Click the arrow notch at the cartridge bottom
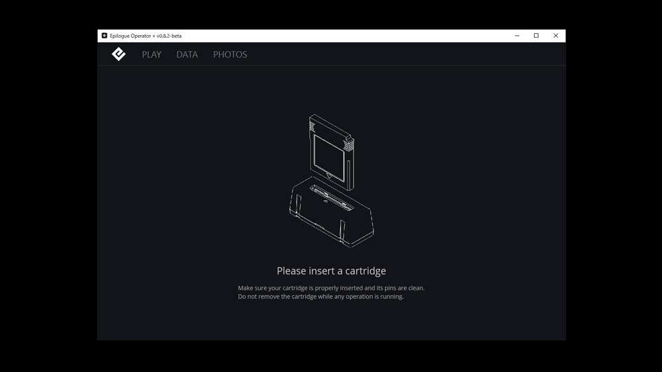The width and height of the screenshot is (662, 372). pyautogui.click(x=329, y=175)
